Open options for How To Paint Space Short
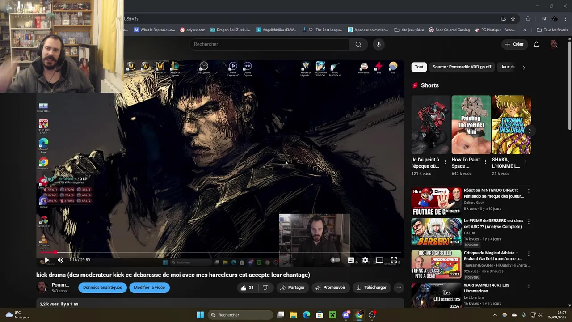The width and height of the screenshot is (572, 322). point(485,162)
